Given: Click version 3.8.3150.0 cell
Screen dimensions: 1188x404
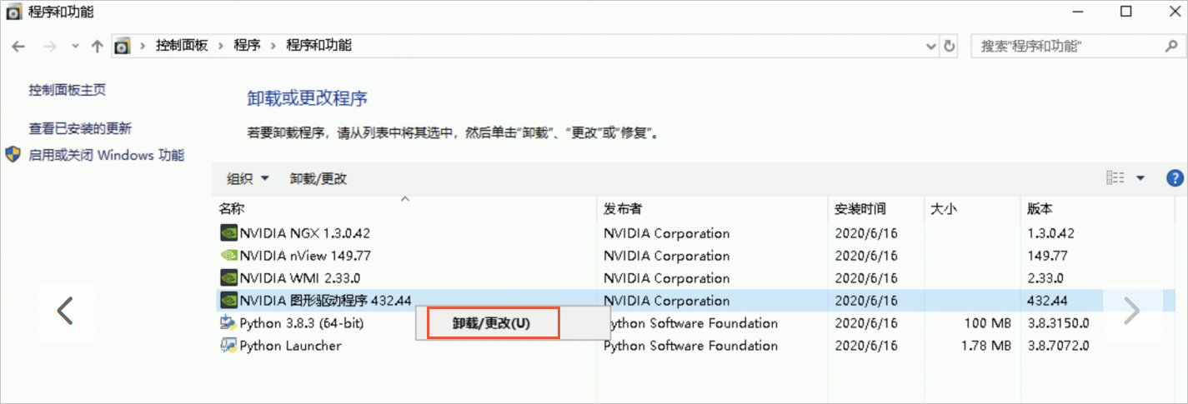Looking at the screenshot, I should pos(1059,323).
